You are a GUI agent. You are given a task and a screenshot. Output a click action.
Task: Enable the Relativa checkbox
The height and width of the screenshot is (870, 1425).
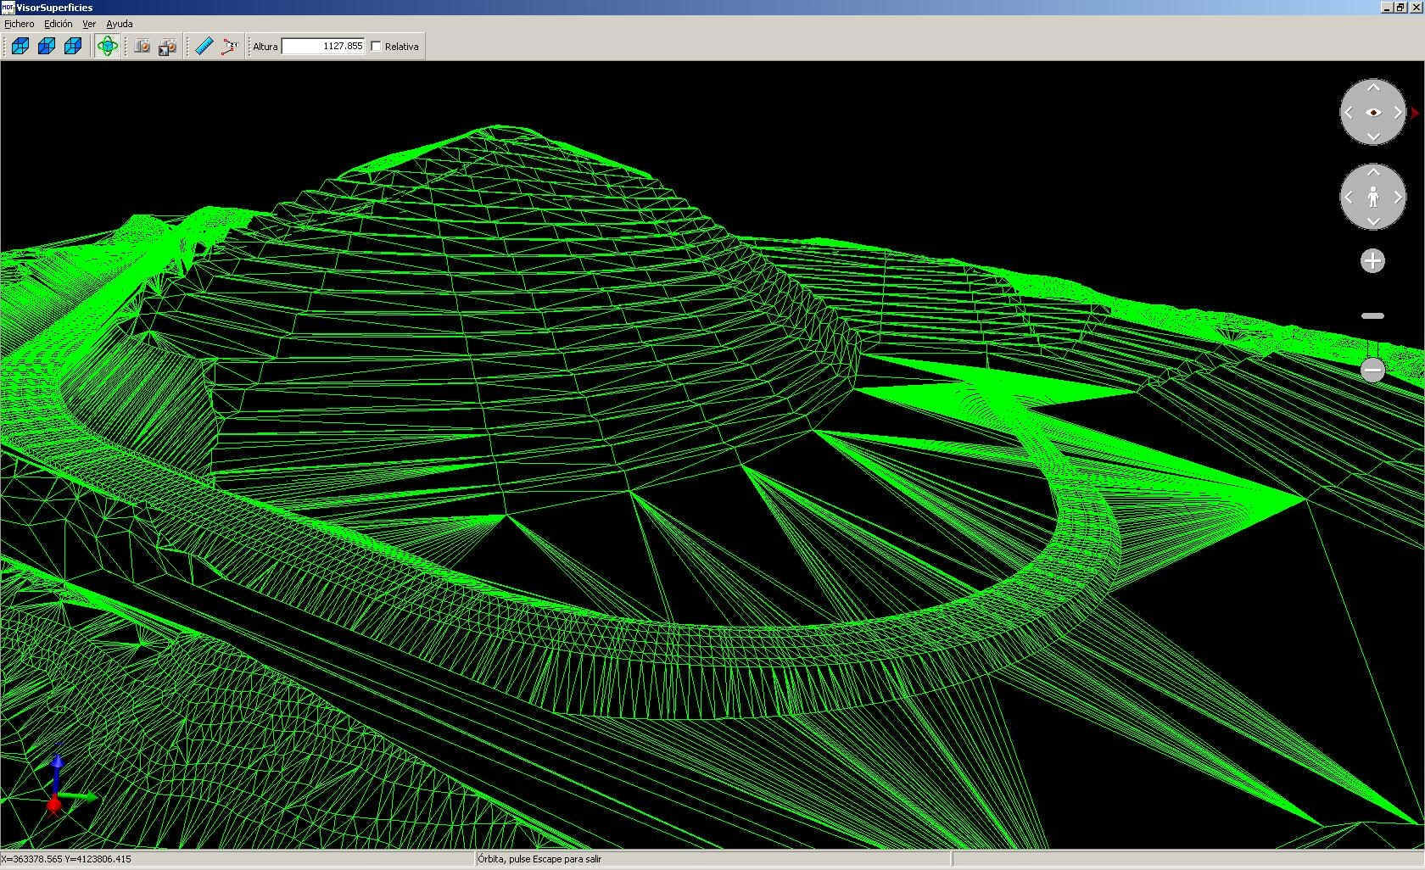coord(376,47)
